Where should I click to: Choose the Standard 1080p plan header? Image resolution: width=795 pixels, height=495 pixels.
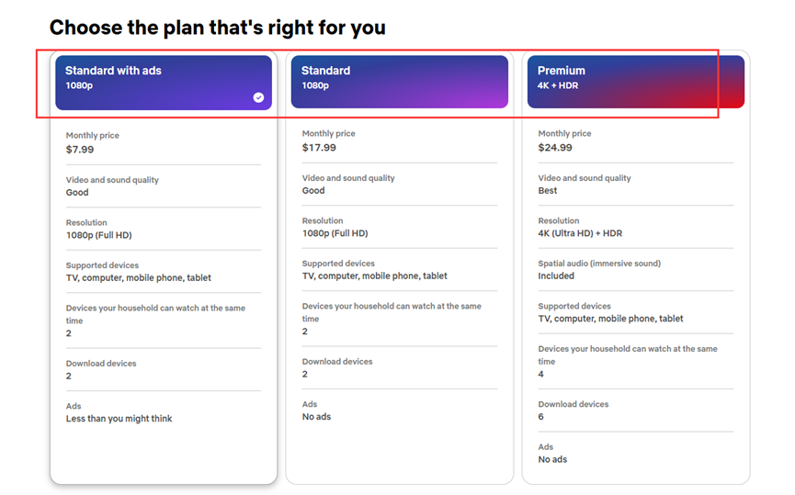point(399,82)
